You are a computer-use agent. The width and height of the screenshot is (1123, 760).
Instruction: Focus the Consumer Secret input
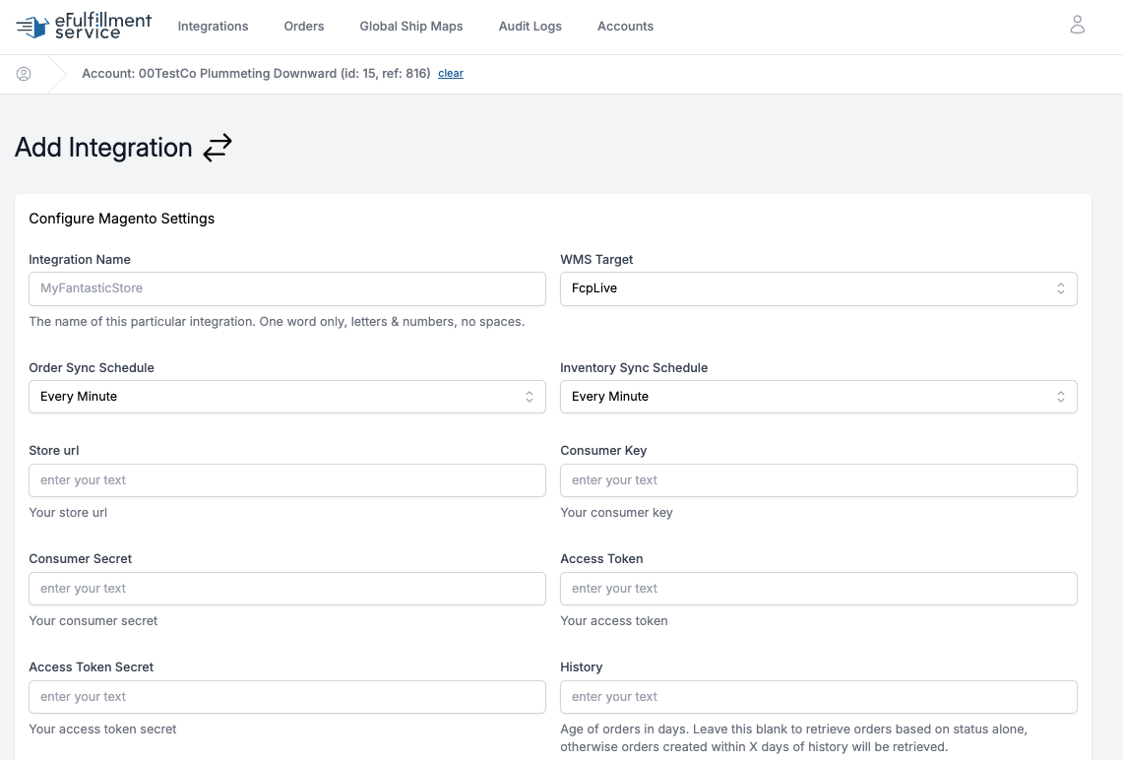[x=287, y=589]
